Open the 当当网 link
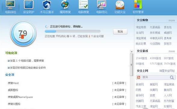This screenshot has height=109, width=177. (x=140, y=33)
